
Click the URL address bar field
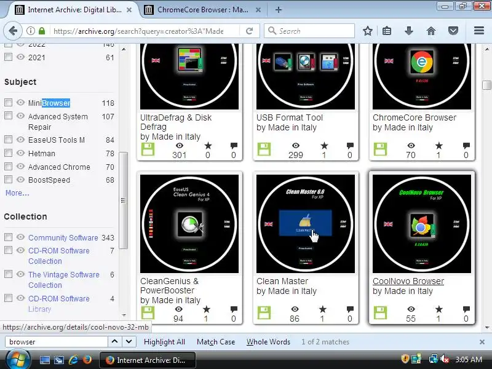(x=138, y=31)
